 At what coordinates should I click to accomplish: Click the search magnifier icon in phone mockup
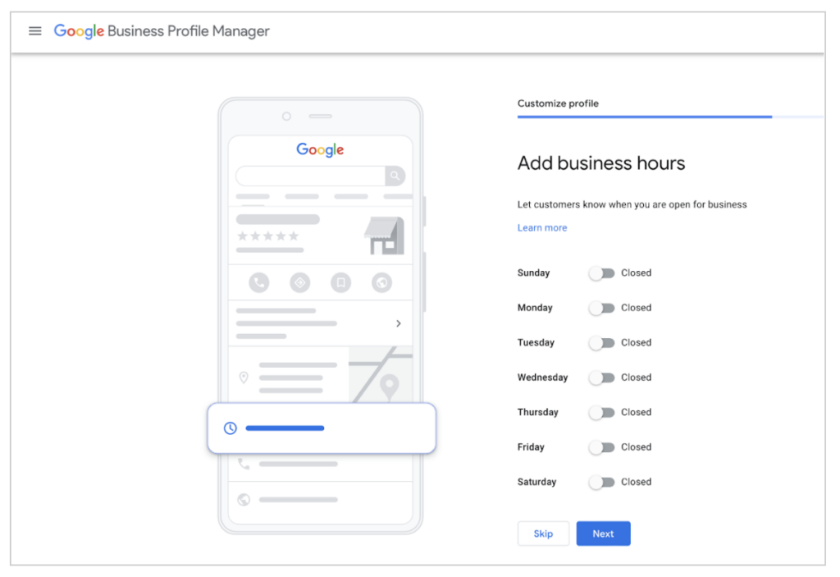pyautogui.click(x=395, y=176)
